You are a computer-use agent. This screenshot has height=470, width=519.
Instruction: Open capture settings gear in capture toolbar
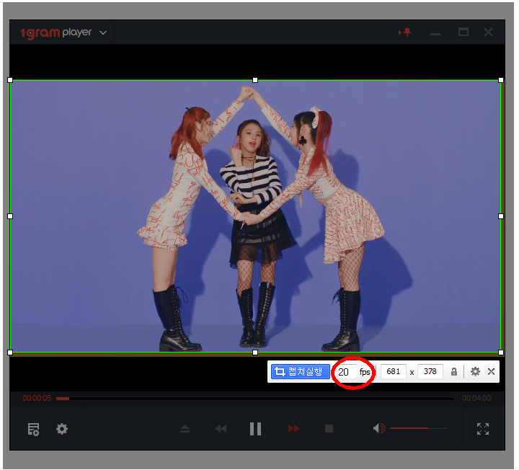[x=475, y=371]
